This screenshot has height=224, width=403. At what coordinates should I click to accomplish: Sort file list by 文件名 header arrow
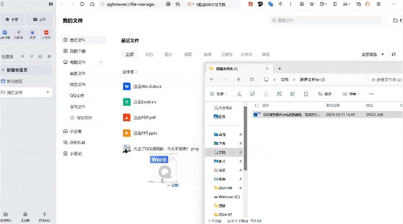(136, 72)
